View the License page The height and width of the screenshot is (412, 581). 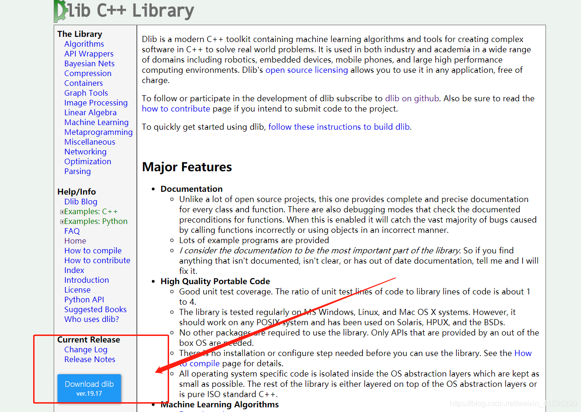[x=78, y=290]
